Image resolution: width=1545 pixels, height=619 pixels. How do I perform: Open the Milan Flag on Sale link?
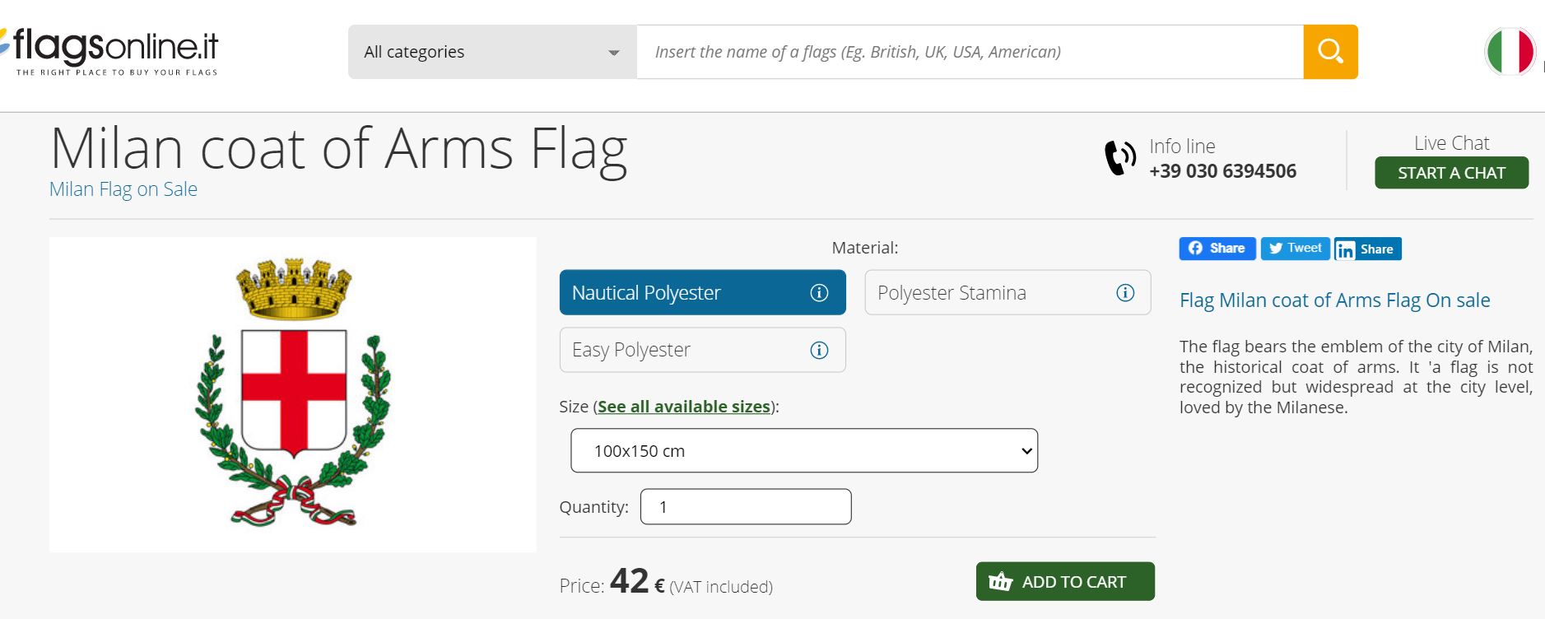(123, 189)
